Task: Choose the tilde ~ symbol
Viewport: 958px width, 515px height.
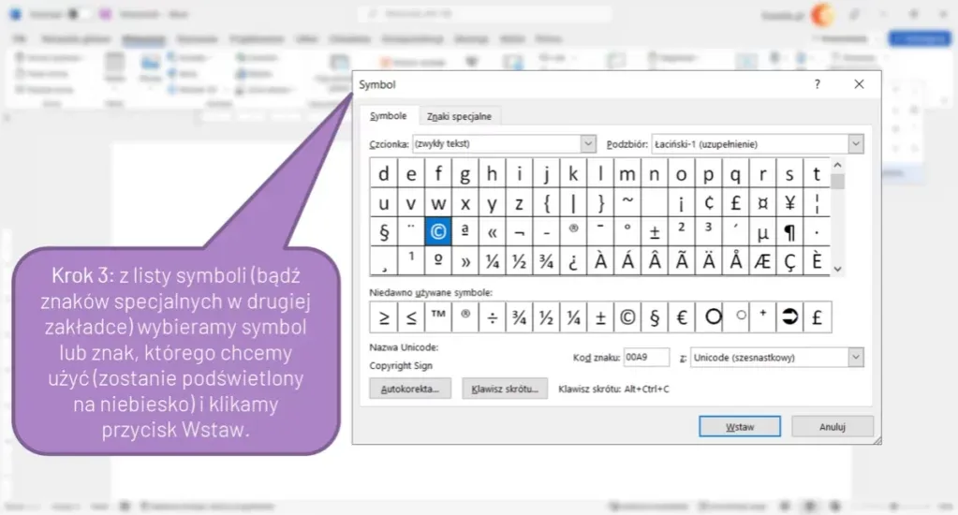Action: coord(626,202)
